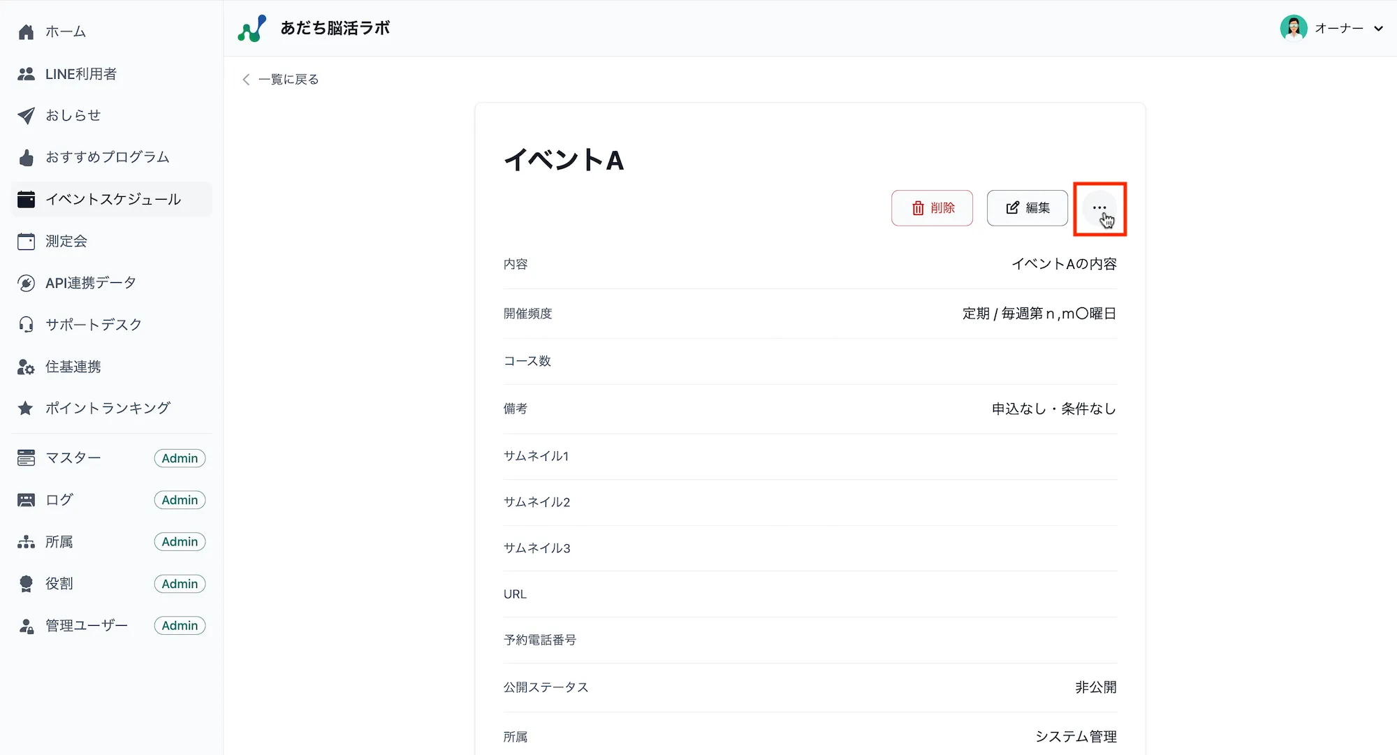Click the 測定会 calendar icon
Screen dimensions: 1397x755
tap(26, 241)
